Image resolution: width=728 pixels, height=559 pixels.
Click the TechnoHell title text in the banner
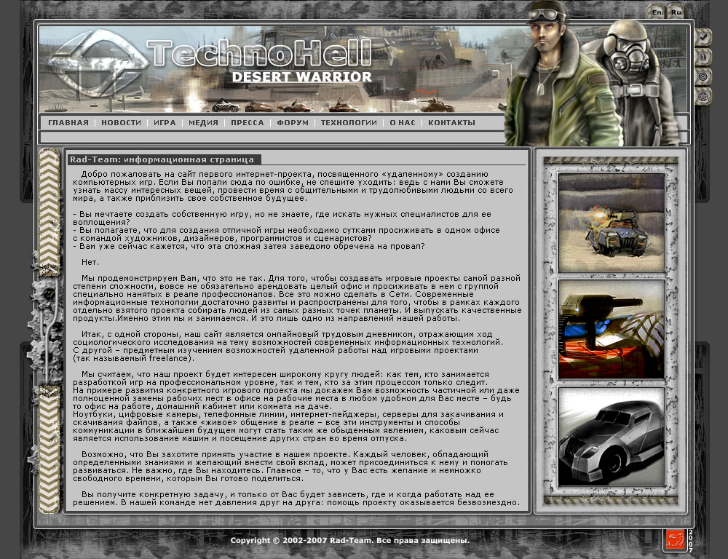point(259,53)
